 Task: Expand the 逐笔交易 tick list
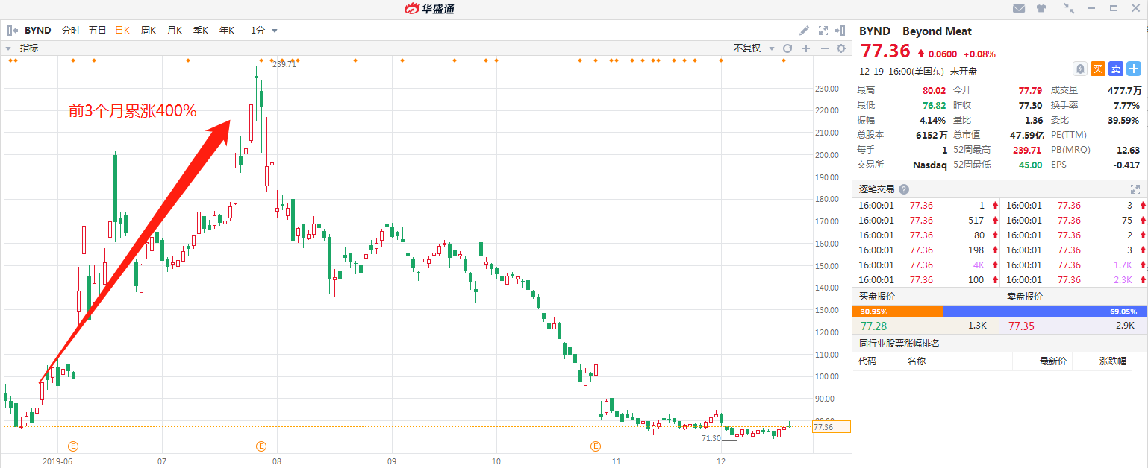1135,189
